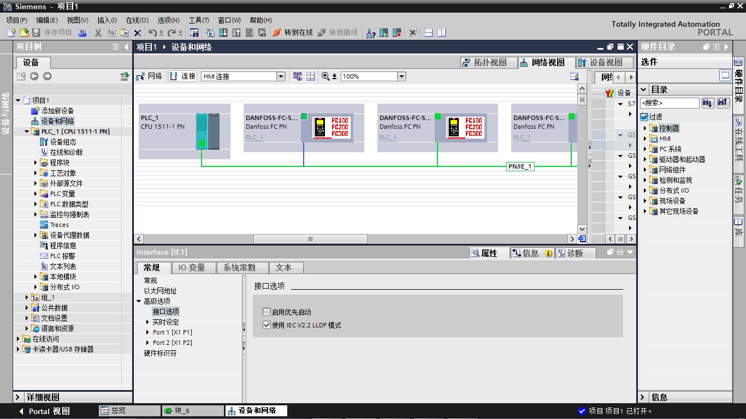Click the Delete X icon in the toolbar
Viewport: 746px width, 419px height.
point(138,33)
